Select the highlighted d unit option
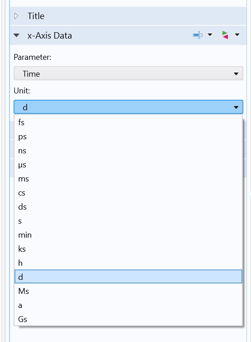This screenshot has width=251, height=342. [x=128, y=277]
